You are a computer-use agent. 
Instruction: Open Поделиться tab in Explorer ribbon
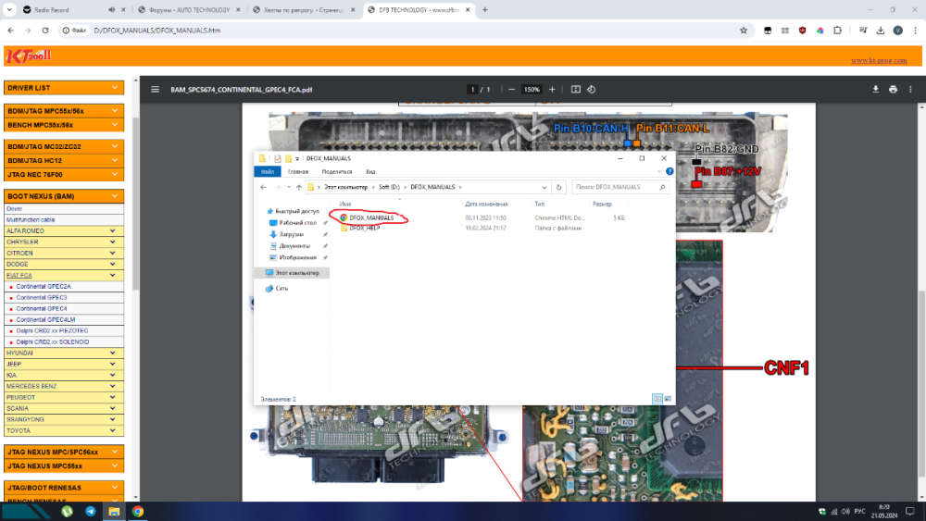click(x=337, y=172)
